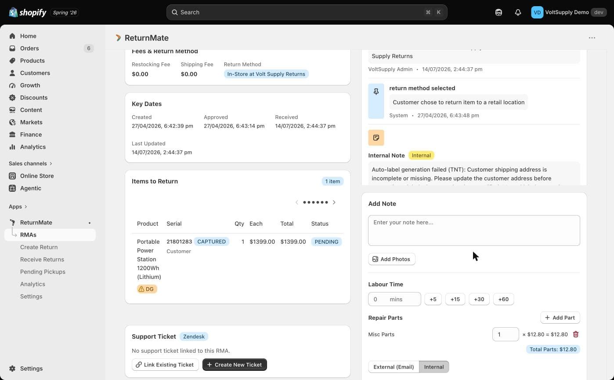The width and height of the screenshot is (614, 380).
Task: Expand the Apps section
Action: [x=18, y=207]
